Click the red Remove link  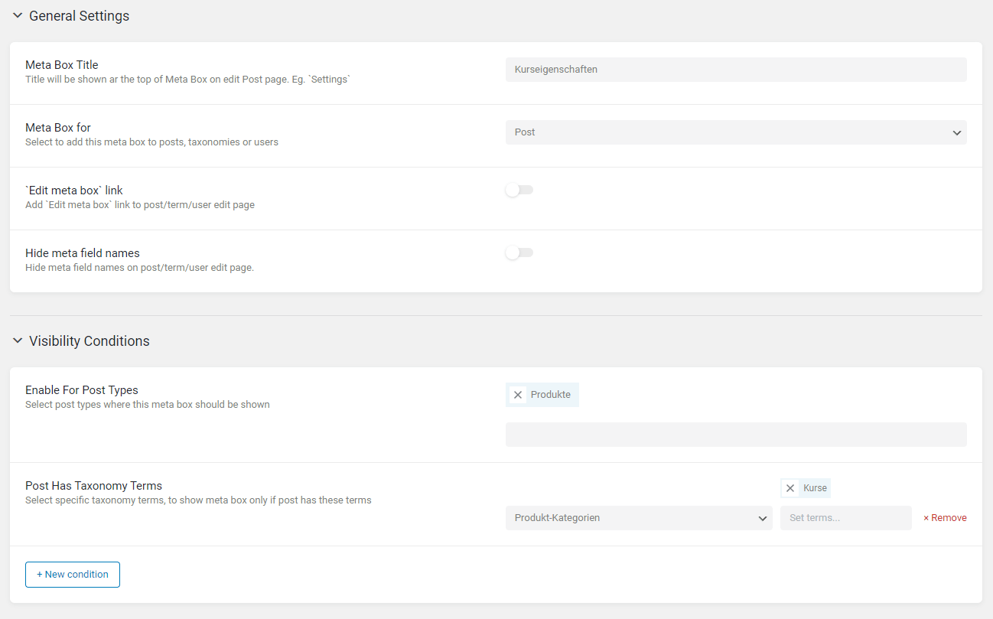945,518
